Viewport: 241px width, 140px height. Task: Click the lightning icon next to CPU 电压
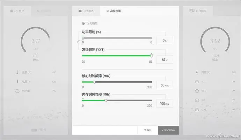(17, 82)
